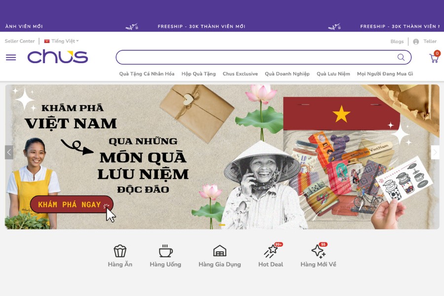The image size is (444, 296).
Task: Click the Khám Phá Ngay banner button
Action: pyautogui.click(x=72, y=204)
